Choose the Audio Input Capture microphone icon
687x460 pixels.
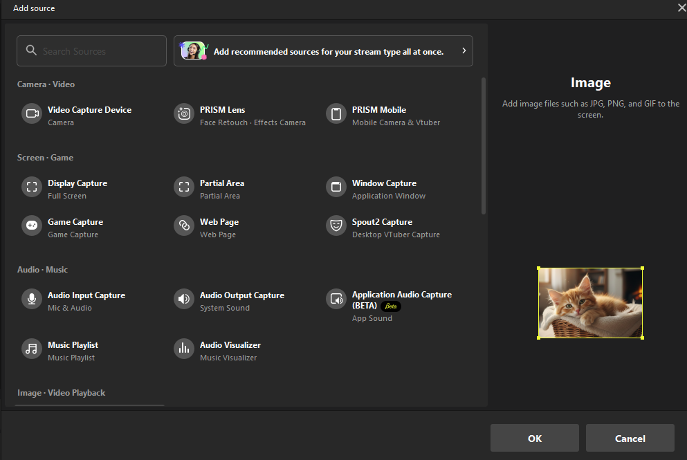32,300
